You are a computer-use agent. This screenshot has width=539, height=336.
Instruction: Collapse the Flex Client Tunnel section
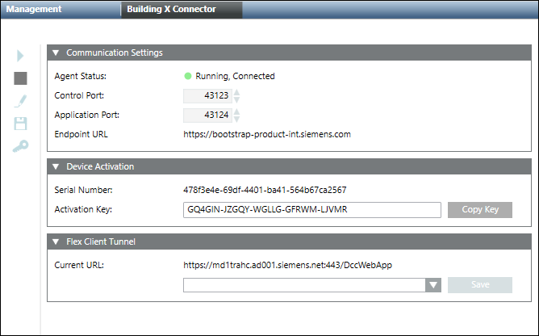(x=56, y=242)
